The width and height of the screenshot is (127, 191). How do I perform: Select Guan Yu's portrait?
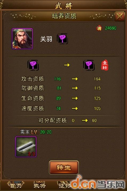pyautogui.click(x=22, y=39)
